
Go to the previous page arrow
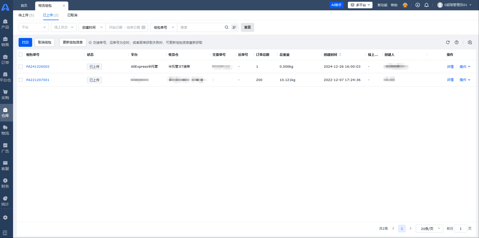pyautogui.click(x=393, y=228)
